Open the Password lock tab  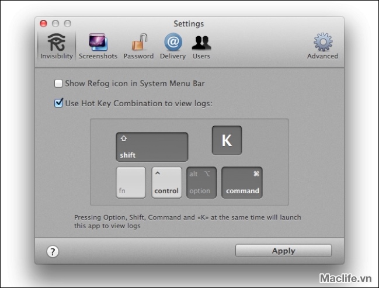(x=138, y=46)
